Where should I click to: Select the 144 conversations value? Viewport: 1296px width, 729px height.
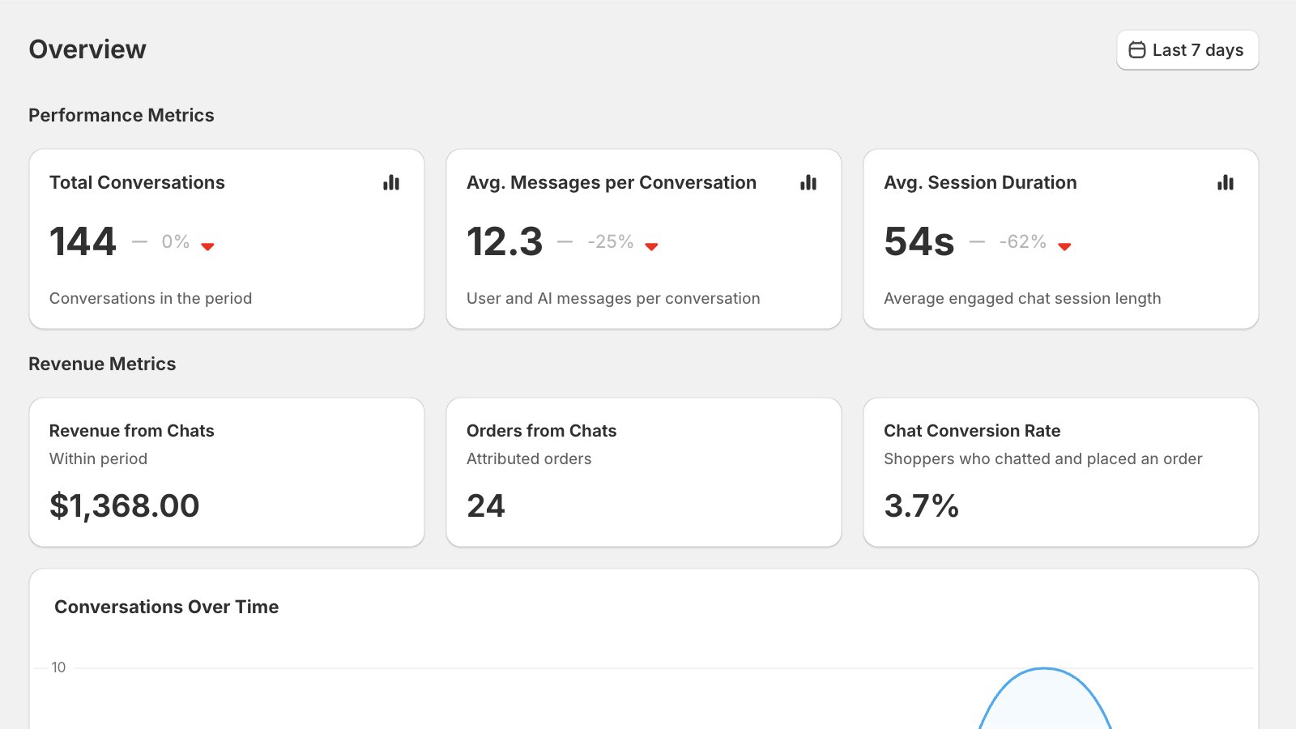[x=83, y=241]
